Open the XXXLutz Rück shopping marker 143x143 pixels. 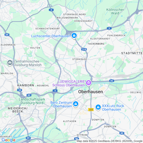(x=98, y=107)
